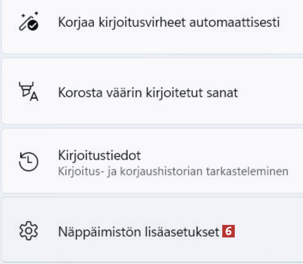Click the autocorrect magic wand icon
The height and width of the screenshot is (264, 303).
coord(29,22)
